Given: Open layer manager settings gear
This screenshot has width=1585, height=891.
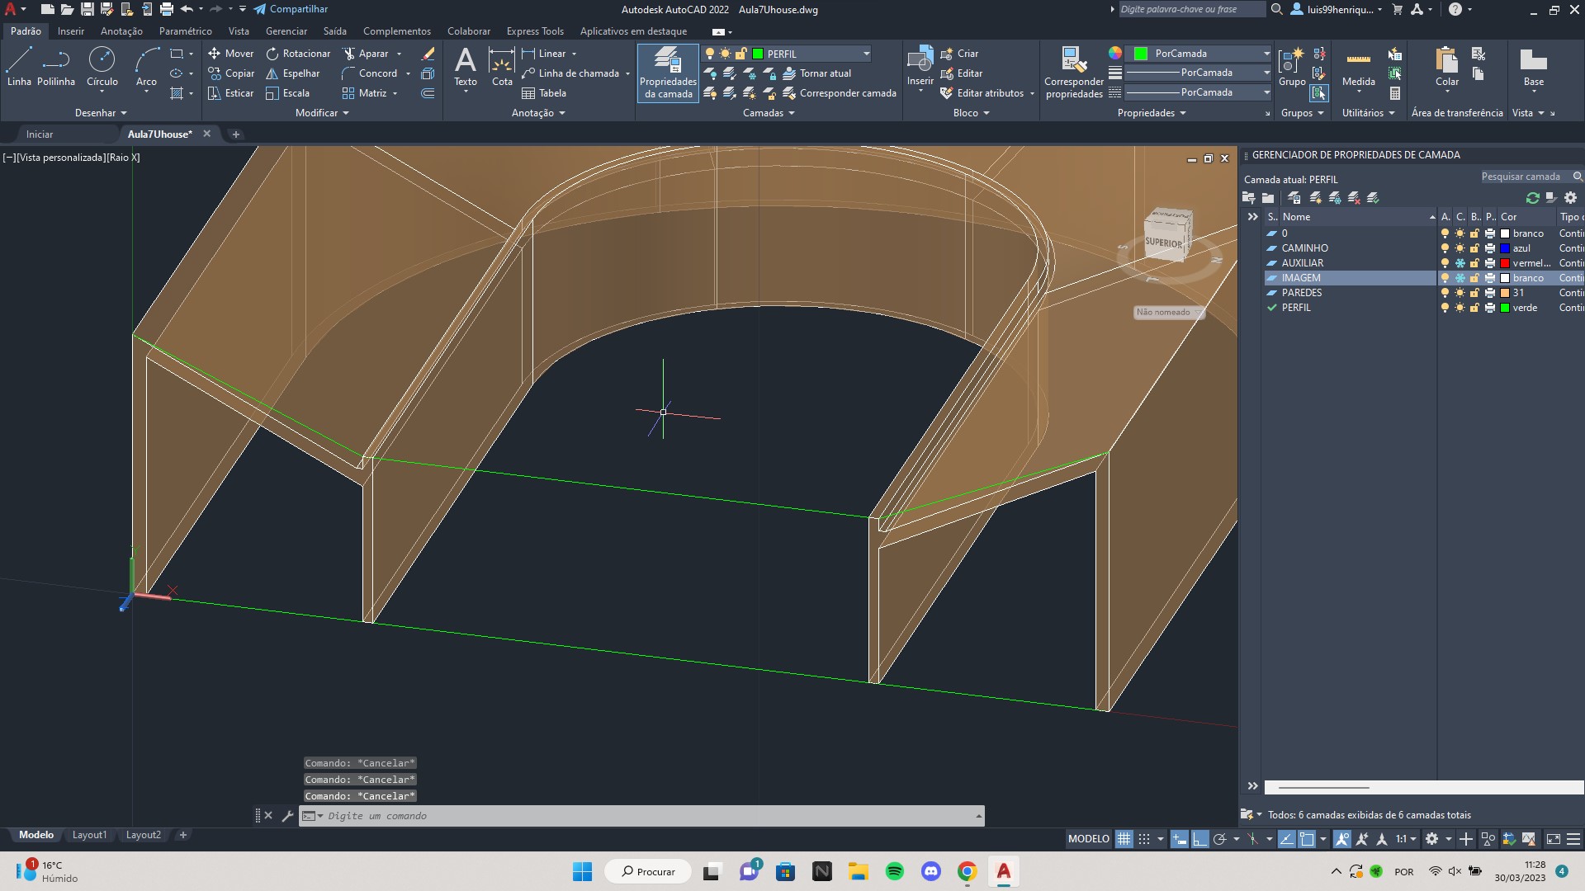Looking at the screenshot, I should 1570,198.
